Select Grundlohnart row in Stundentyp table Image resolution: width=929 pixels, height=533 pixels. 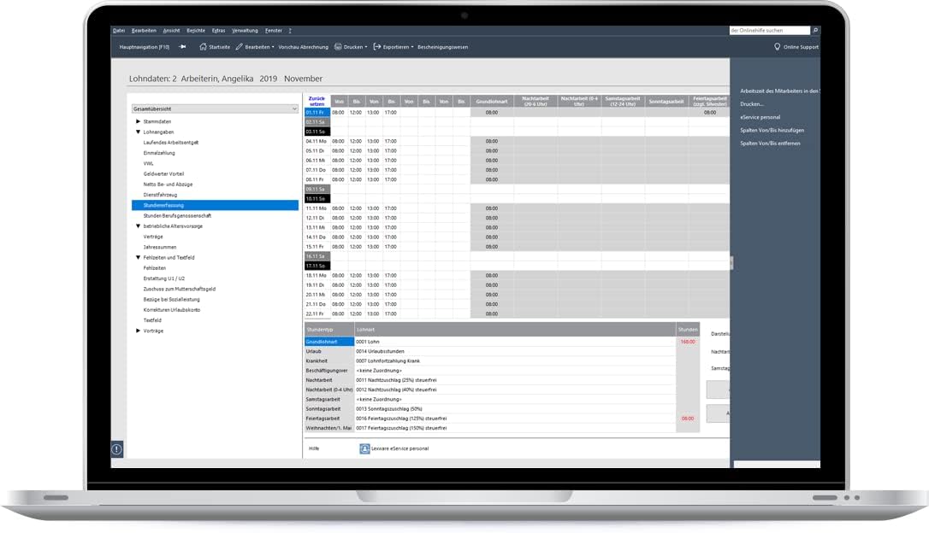pyautogui.click(x=328, y=342)
